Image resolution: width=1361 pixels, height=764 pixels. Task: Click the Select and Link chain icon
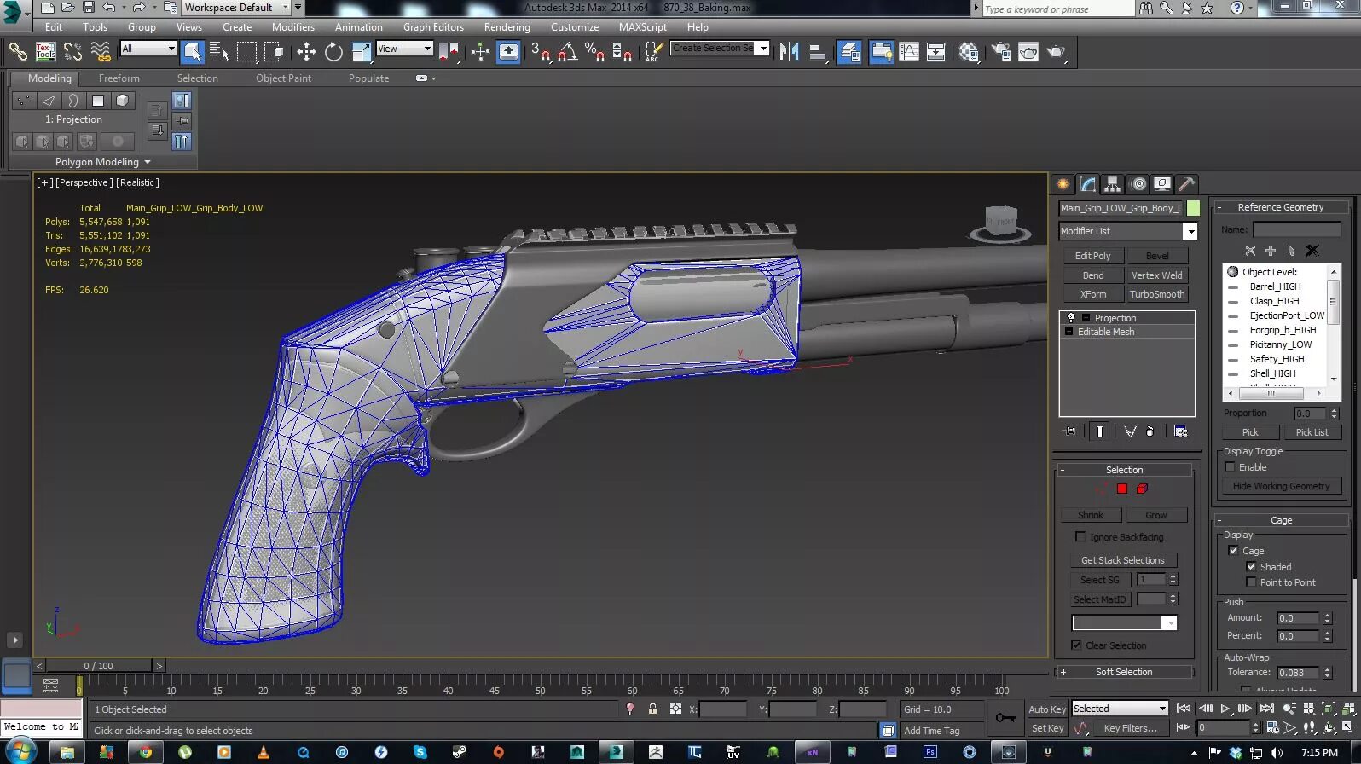(18, 52)
